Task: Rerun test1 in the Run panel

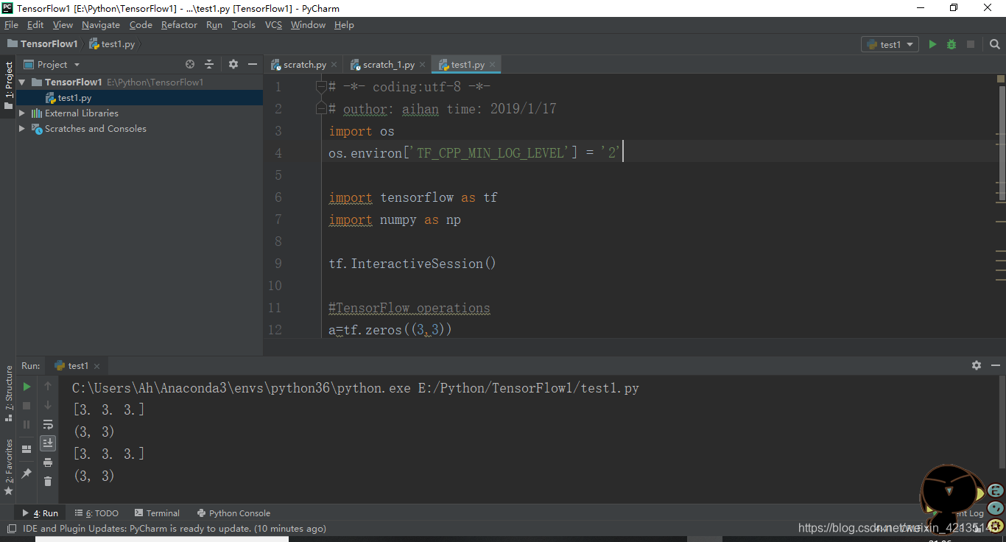Action: [26, 385]
